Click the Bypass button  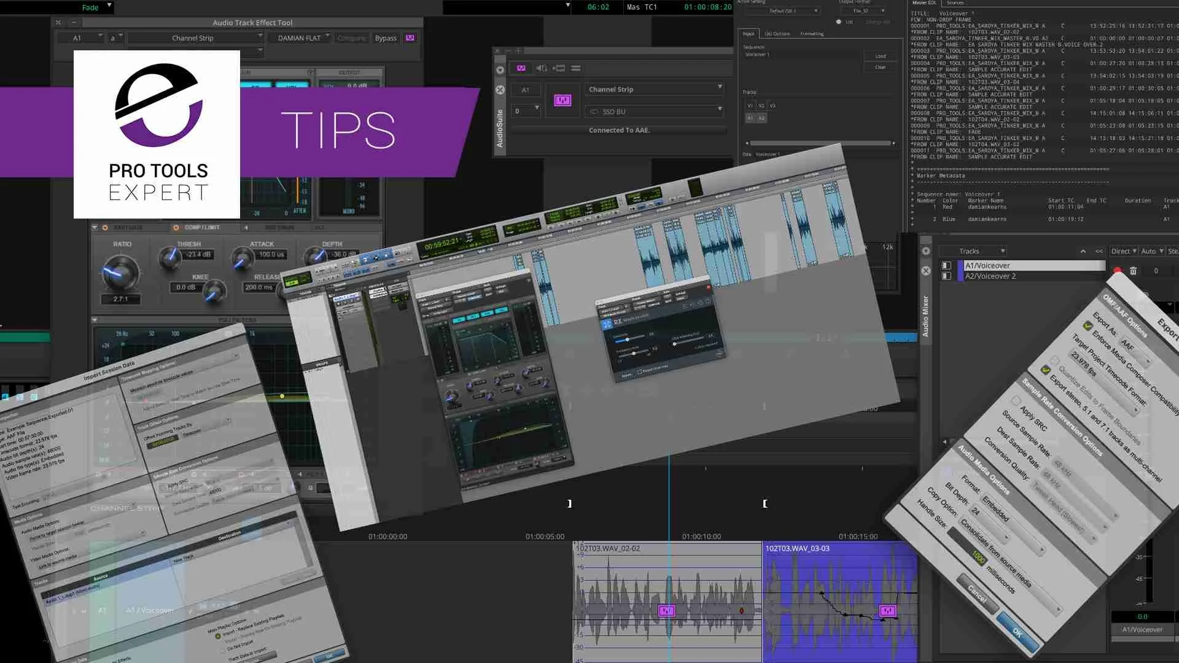(x=386, y=38)
